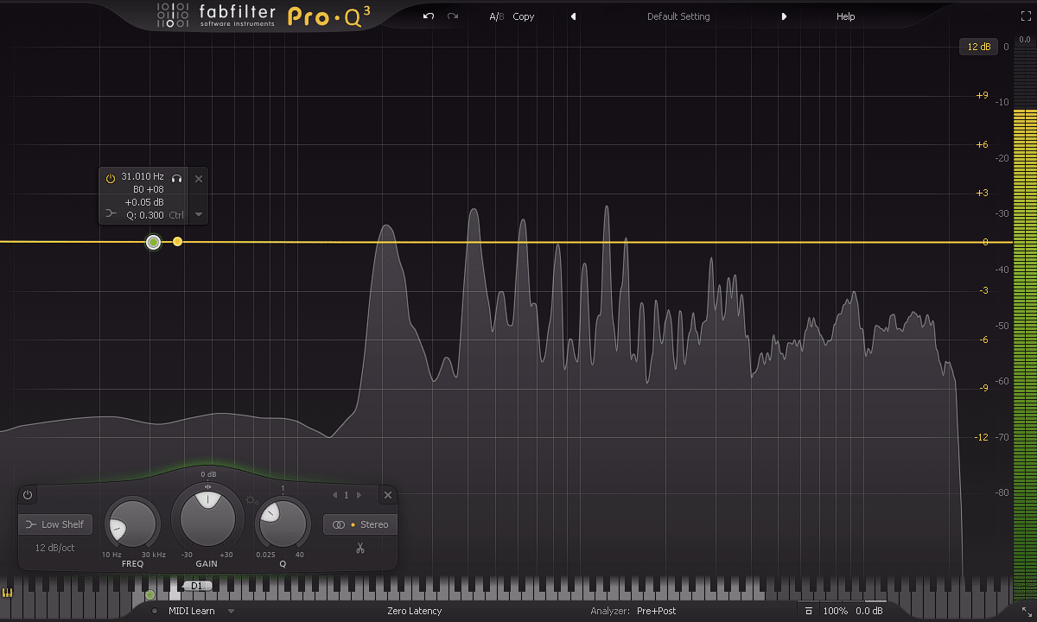Click the green band marker on the piano
This screenshot has width=1037, height=622.
150,594
